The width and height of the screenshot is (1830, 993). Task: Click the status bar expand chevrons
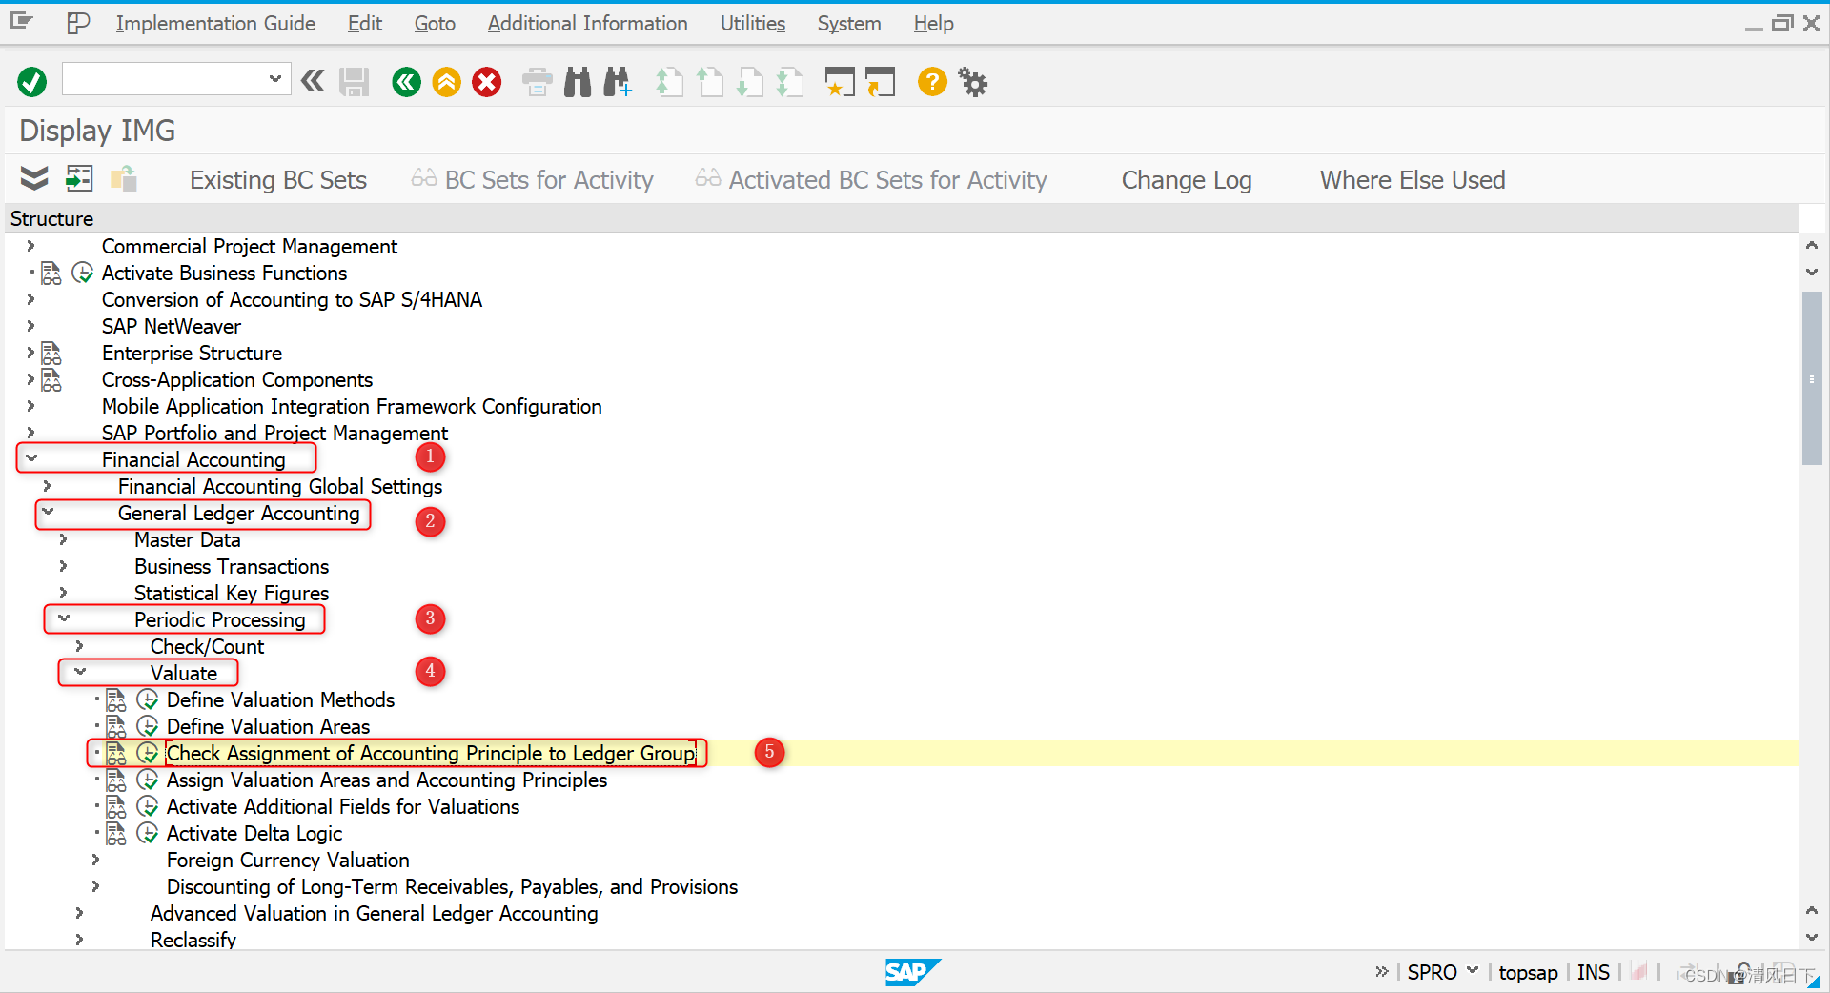1382,972
